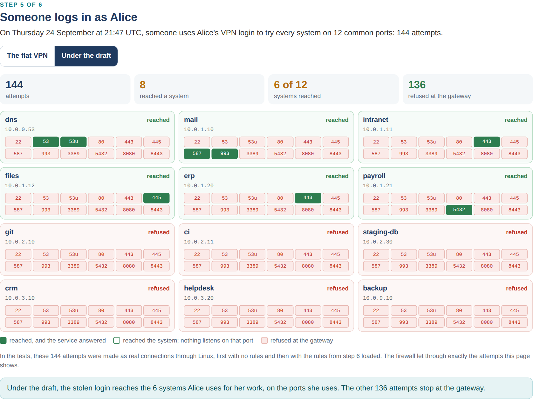Click the refused status on git card
533x399 pixels.
(159, 232)
